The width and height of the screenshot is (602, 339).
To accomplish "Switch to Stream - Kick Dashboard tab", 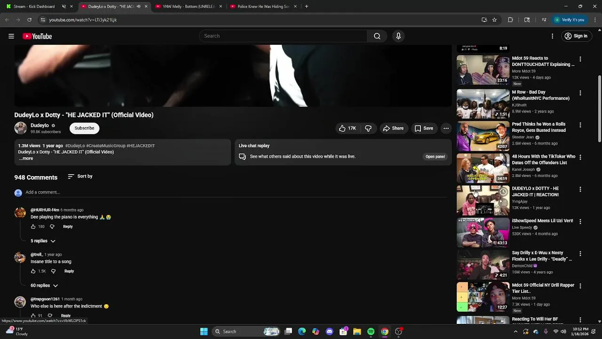I will coord(40,7).
